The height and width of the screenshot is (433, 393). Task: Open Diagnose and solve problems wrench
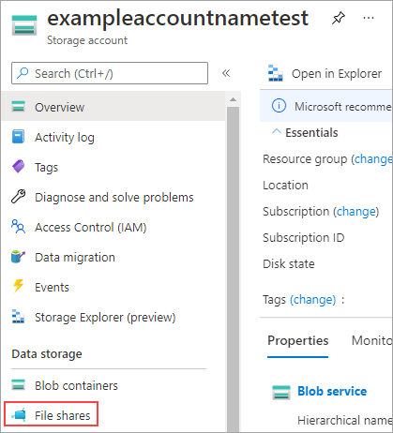18,197
